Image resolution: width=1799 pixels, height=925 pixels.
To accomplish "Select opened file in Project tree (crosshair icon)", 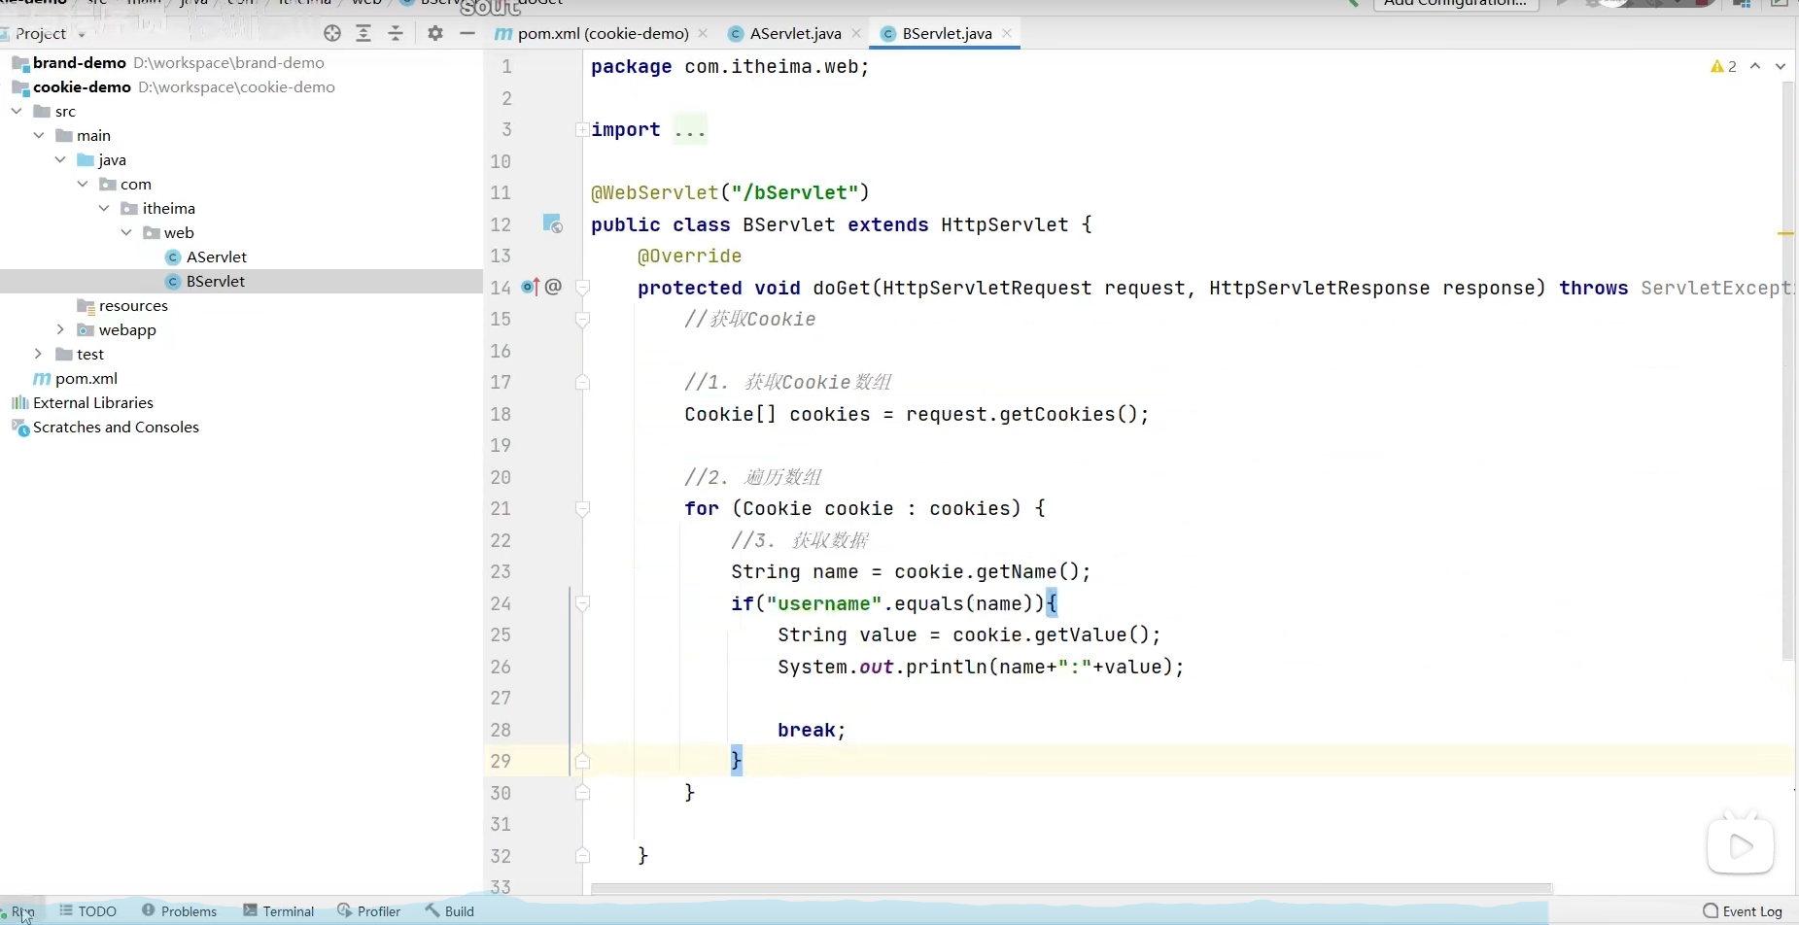I will pos(332,33).
